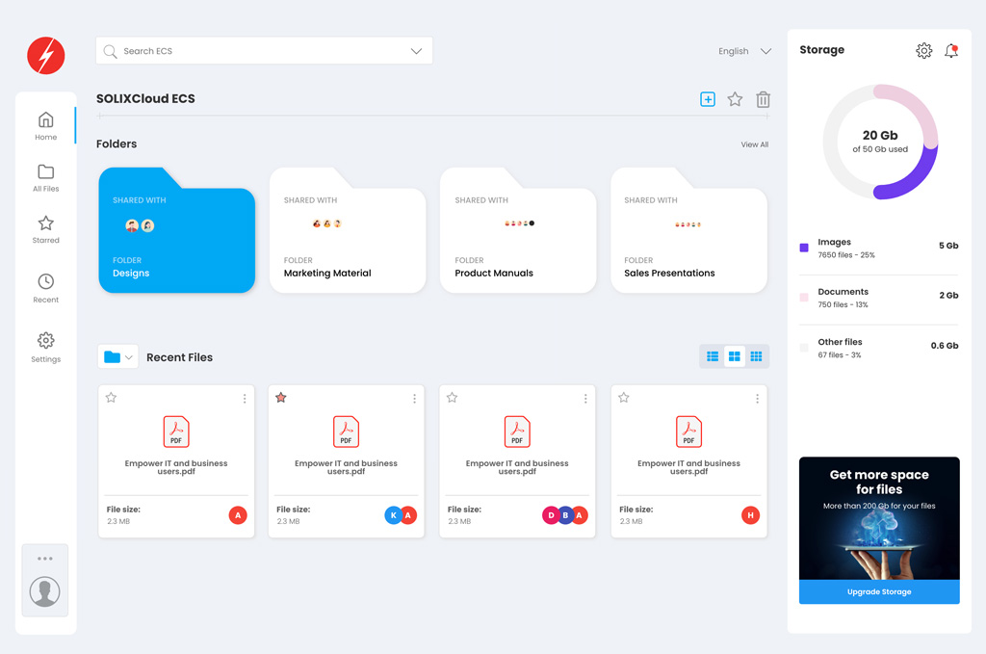Switch to list view layout

713,356
